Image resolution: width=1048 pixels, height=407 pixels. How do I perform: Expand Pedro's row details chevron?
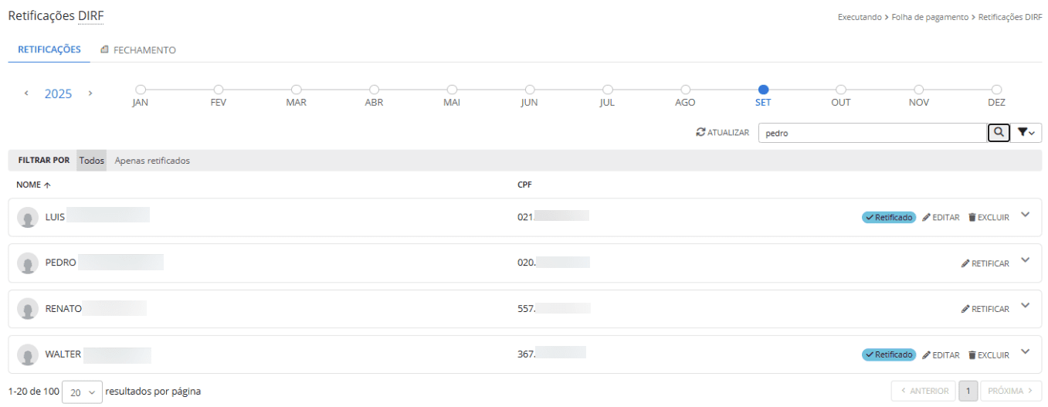(x=1026, y=260)
